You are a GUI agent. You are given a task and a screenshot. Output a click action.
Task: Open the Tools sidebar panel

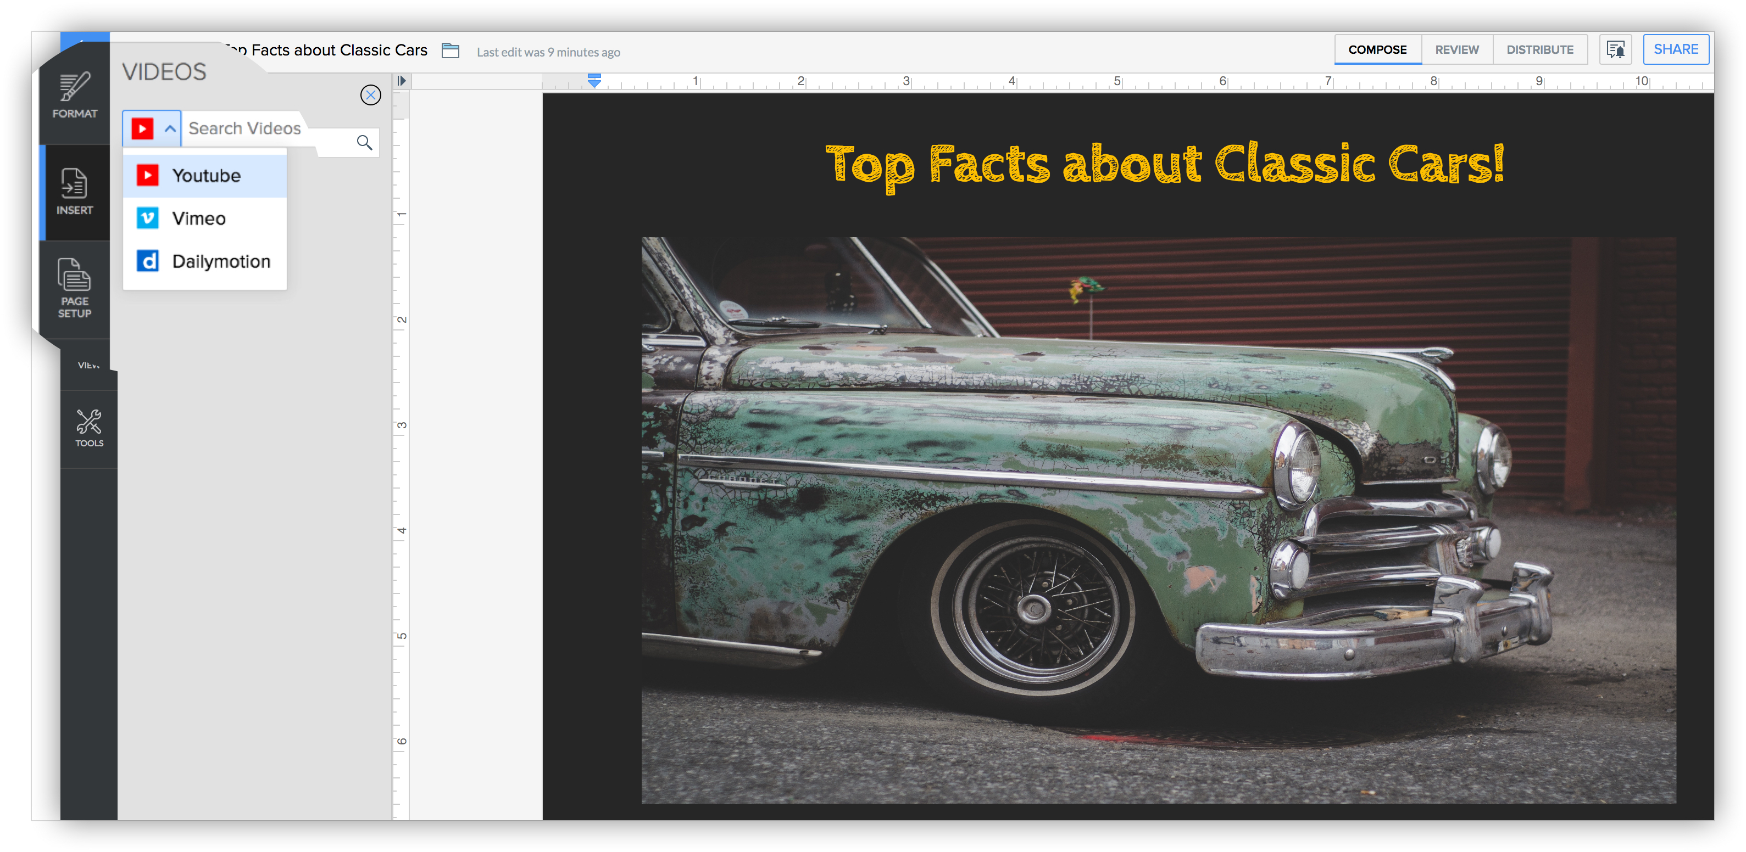click(x=89, y=428)
